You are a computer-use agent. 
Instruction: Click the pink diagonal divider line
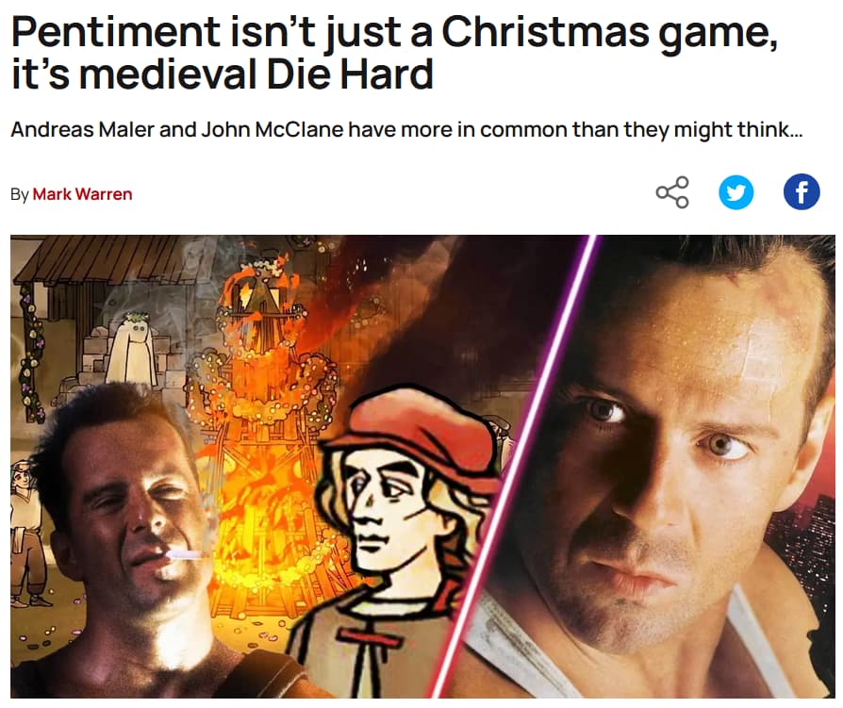(513, 466)
